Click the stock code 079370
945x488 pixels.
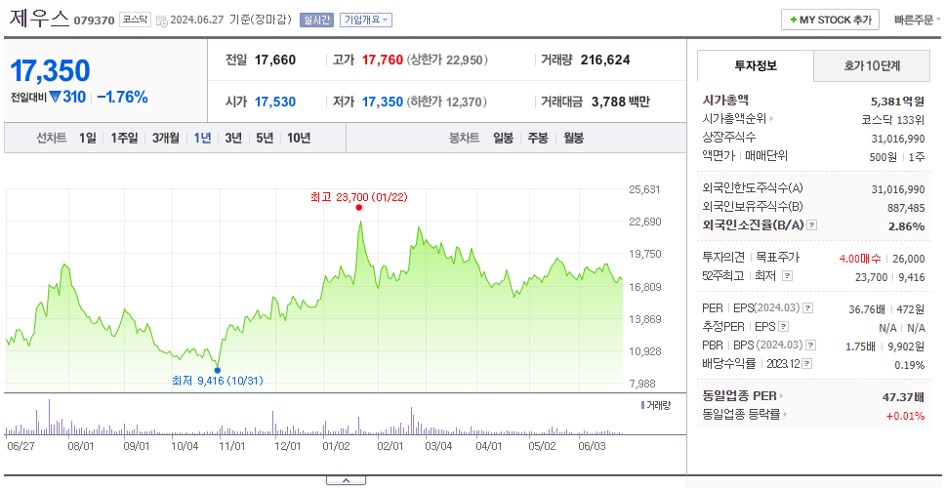[x=94, y=20]
